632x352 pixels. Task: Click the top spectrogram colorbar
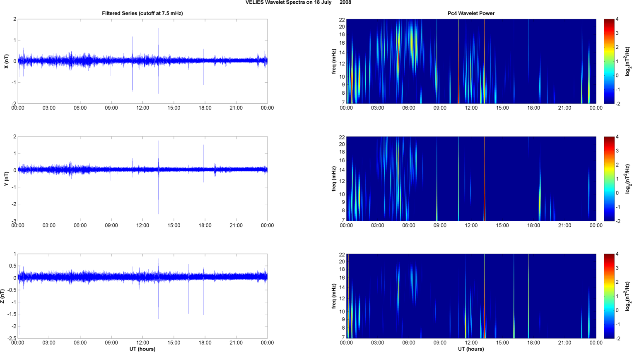pos(609,61)
